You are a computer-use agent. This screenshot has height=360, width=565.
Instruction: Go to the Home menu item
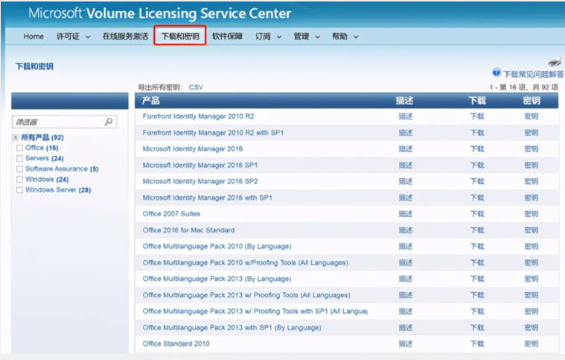point(33,37)
